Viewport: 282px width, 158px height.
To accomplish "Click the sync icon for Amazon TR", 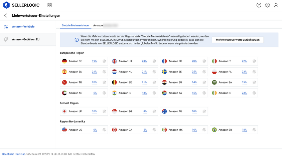I will click(x=104, y=82).
